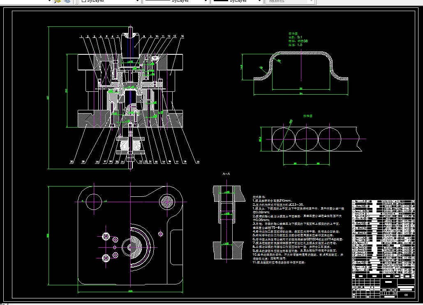
Task: Select the thickness text line reading 1.5
Action: click(296, 45)
